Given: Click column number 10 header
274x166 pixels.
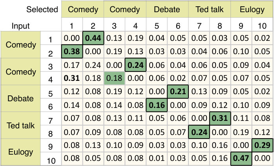Looking at the screenshot, I should click(262, 26).
